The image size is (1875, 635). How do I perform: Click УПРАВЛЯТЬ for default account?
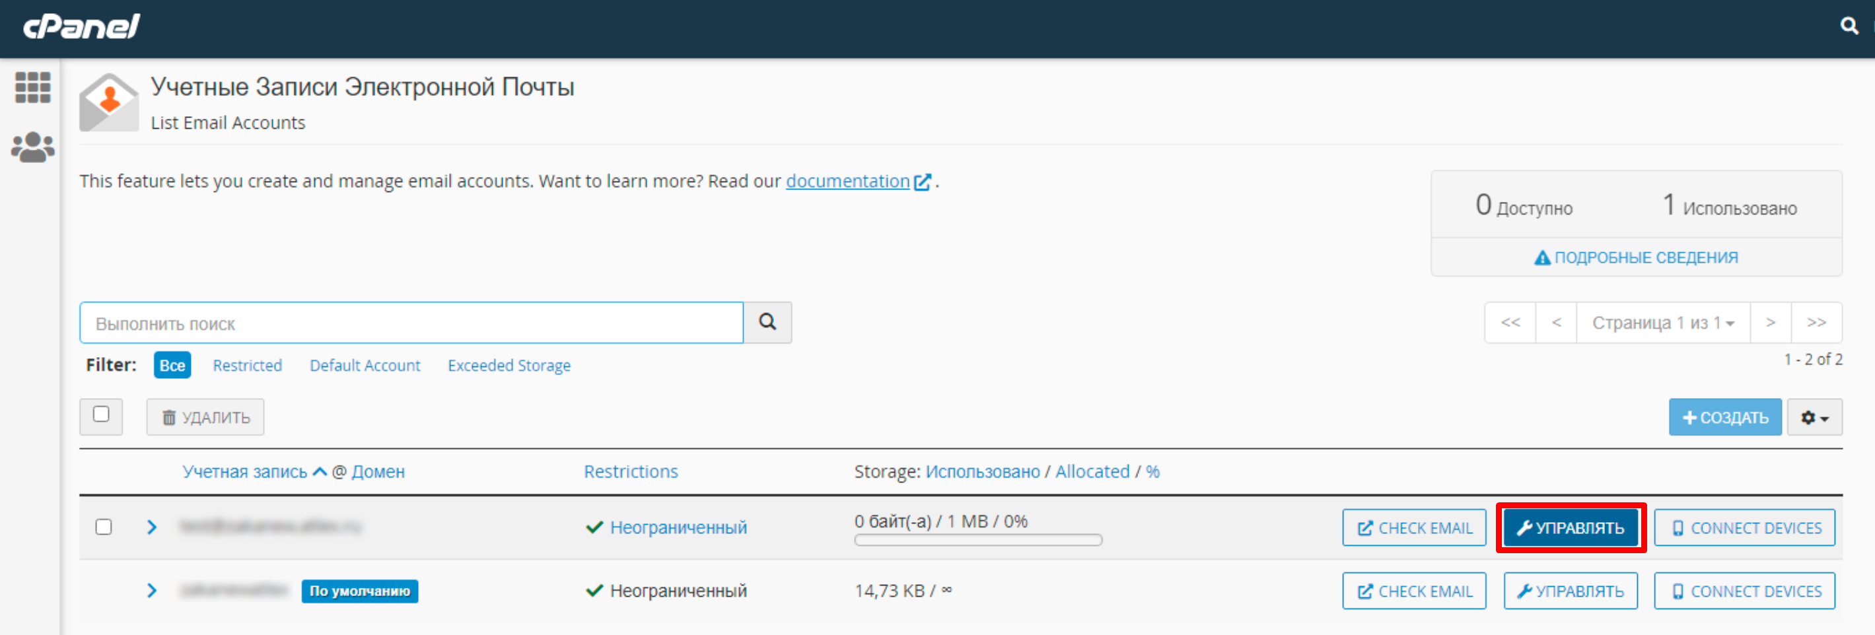[x=1571, y=591]
